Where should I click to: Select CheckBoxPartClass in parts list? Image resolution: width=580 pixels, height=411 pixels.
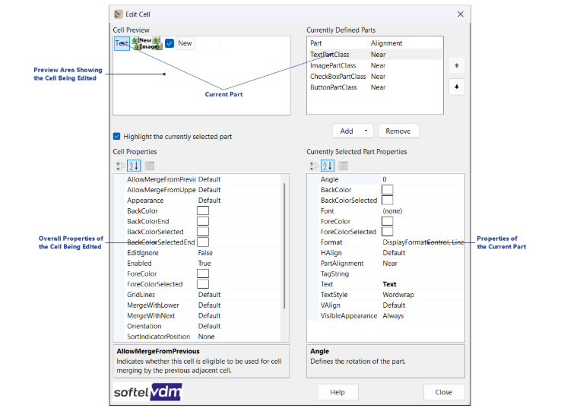point(375,77)
